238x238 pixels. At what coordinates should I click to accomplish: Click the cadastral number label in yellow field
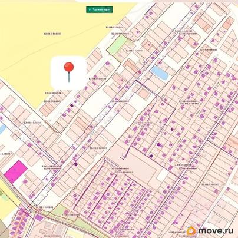pyautogui.click(x=52, y=34)
